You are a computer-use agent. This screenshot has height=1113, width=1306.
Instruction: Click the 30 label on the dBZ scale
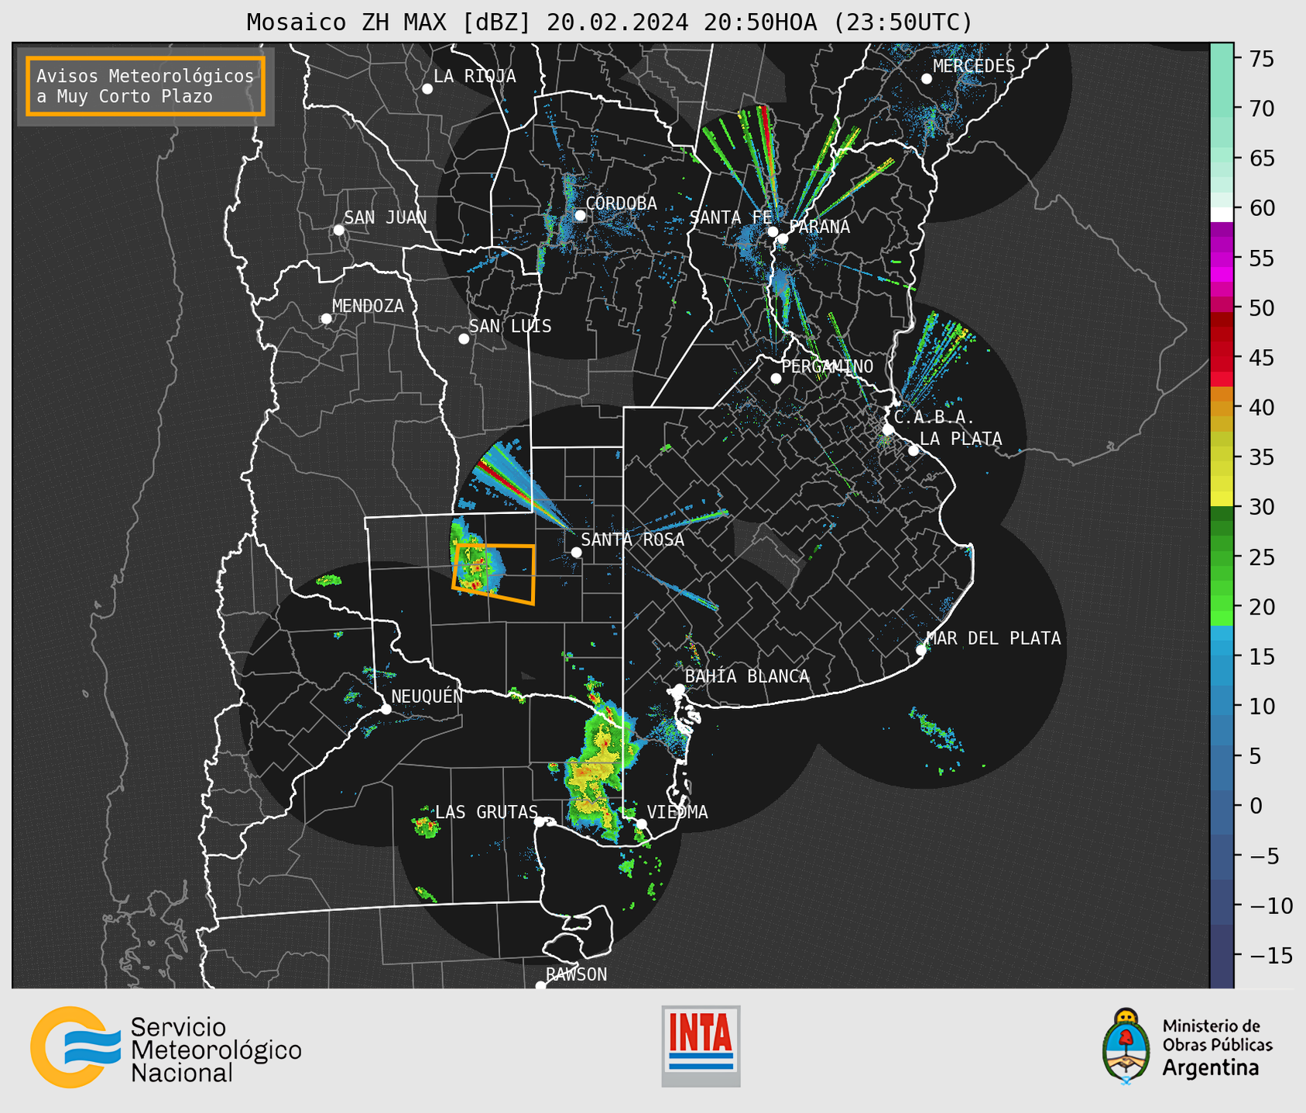[x=1262, y=507]
